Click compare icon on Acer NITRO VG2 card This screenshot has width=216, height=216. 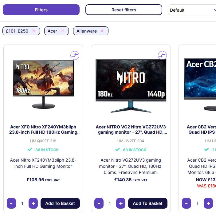click(162, 55)
